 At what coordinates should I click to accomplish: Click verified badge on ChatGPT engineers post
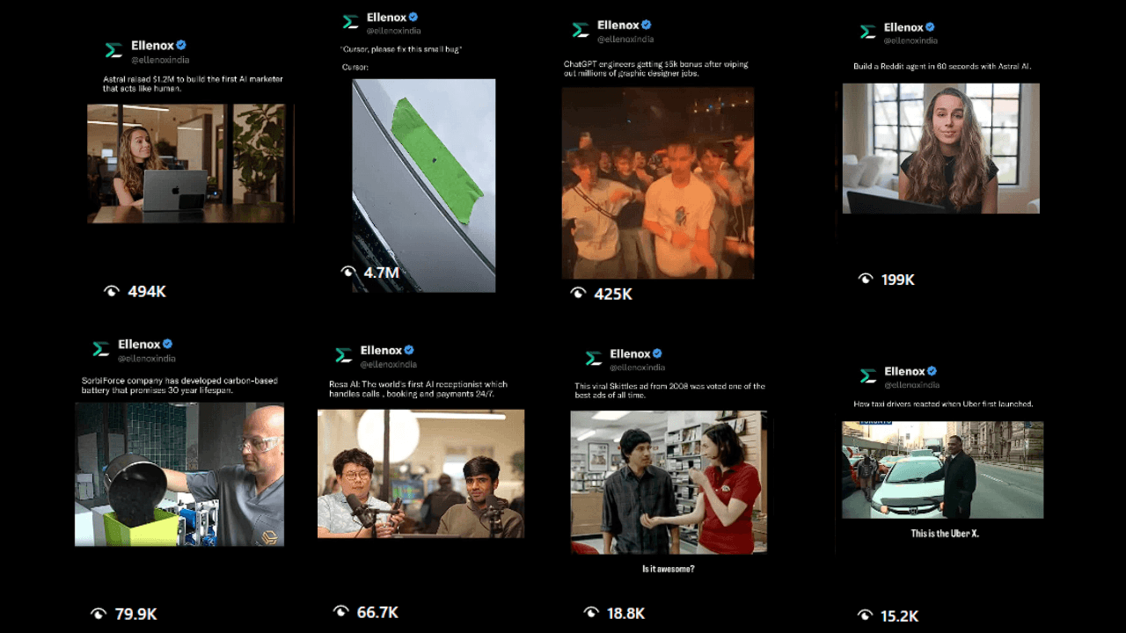(x=646, y=25)
